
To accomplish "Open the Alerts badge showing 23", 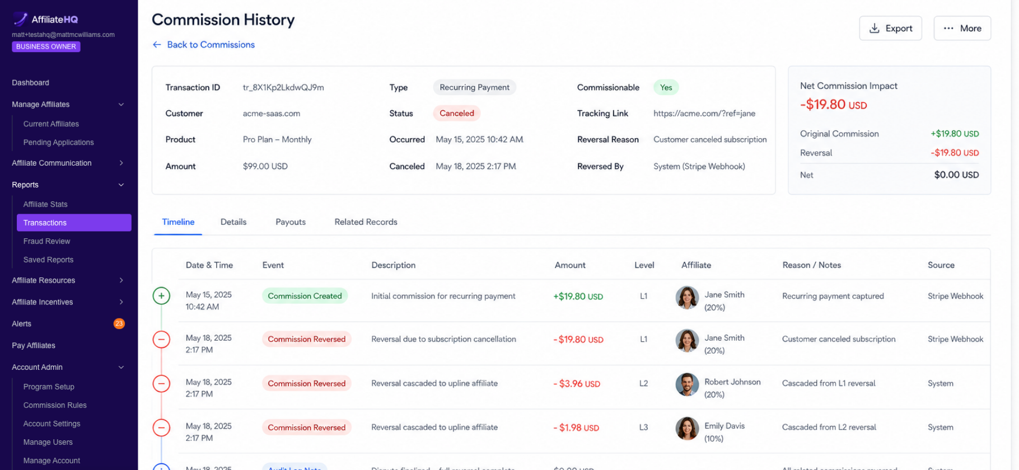I will [119, 323].
